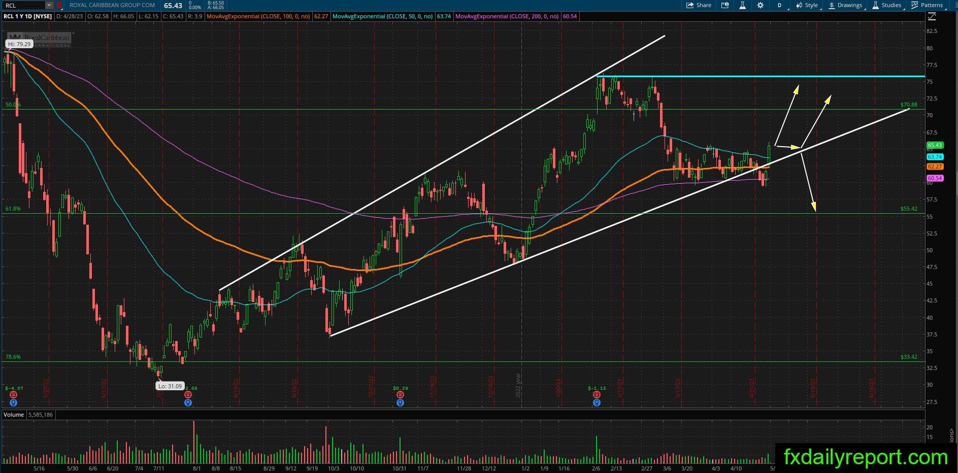Click the $55.42 Fibonacci level label
Image resolution: width=958 pixels, height=473 pixels.
(909, 209)
